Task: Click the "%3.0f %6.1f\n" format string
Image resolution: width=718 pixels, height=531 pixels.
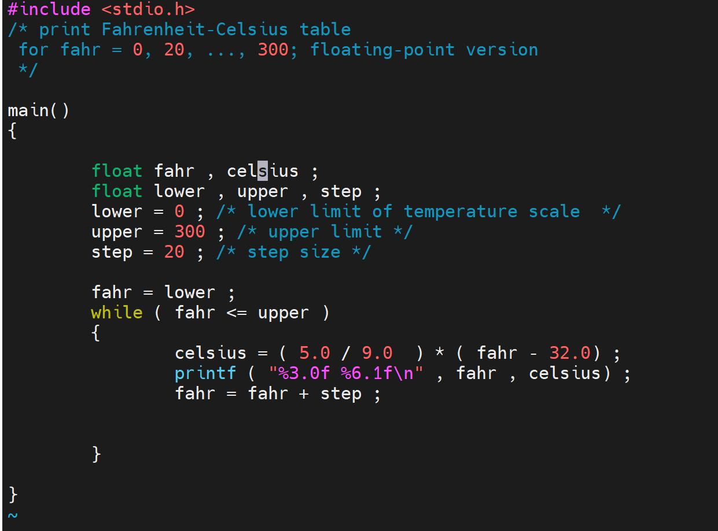Action: [x=346, y=373]
